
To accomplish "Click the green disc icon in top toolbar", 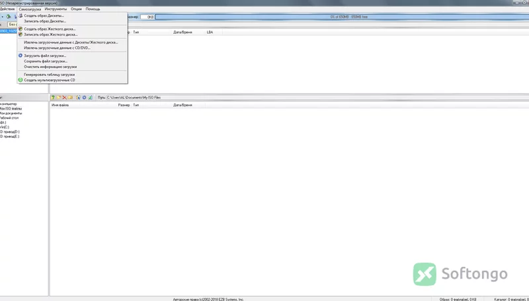I will [x=9, y=17].
